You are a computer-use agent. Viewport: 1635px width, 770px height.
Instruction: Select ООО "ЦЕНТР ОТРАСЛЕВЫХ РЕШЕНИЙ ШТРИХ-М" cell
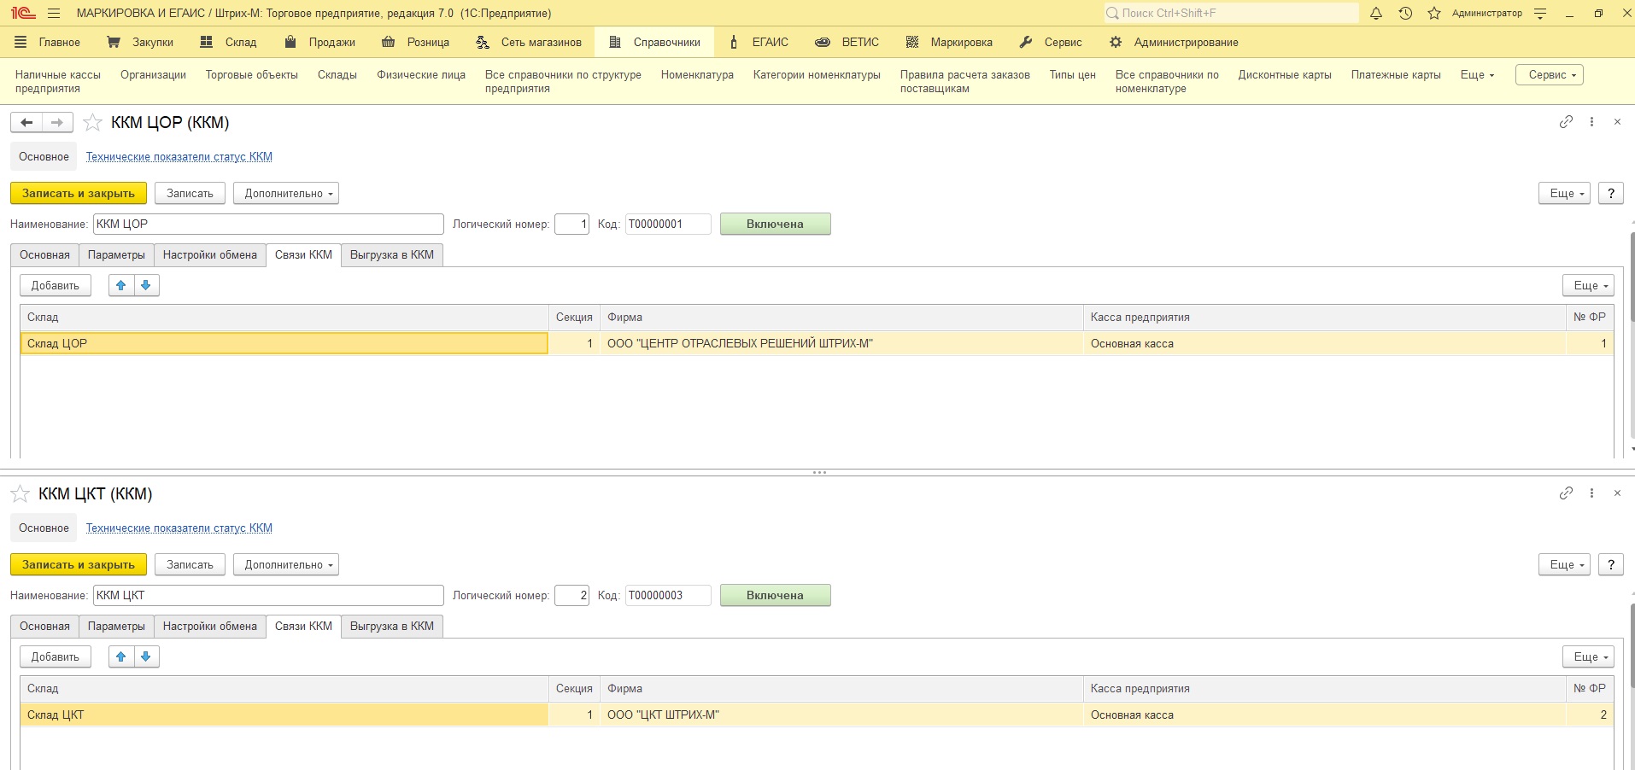841,344
